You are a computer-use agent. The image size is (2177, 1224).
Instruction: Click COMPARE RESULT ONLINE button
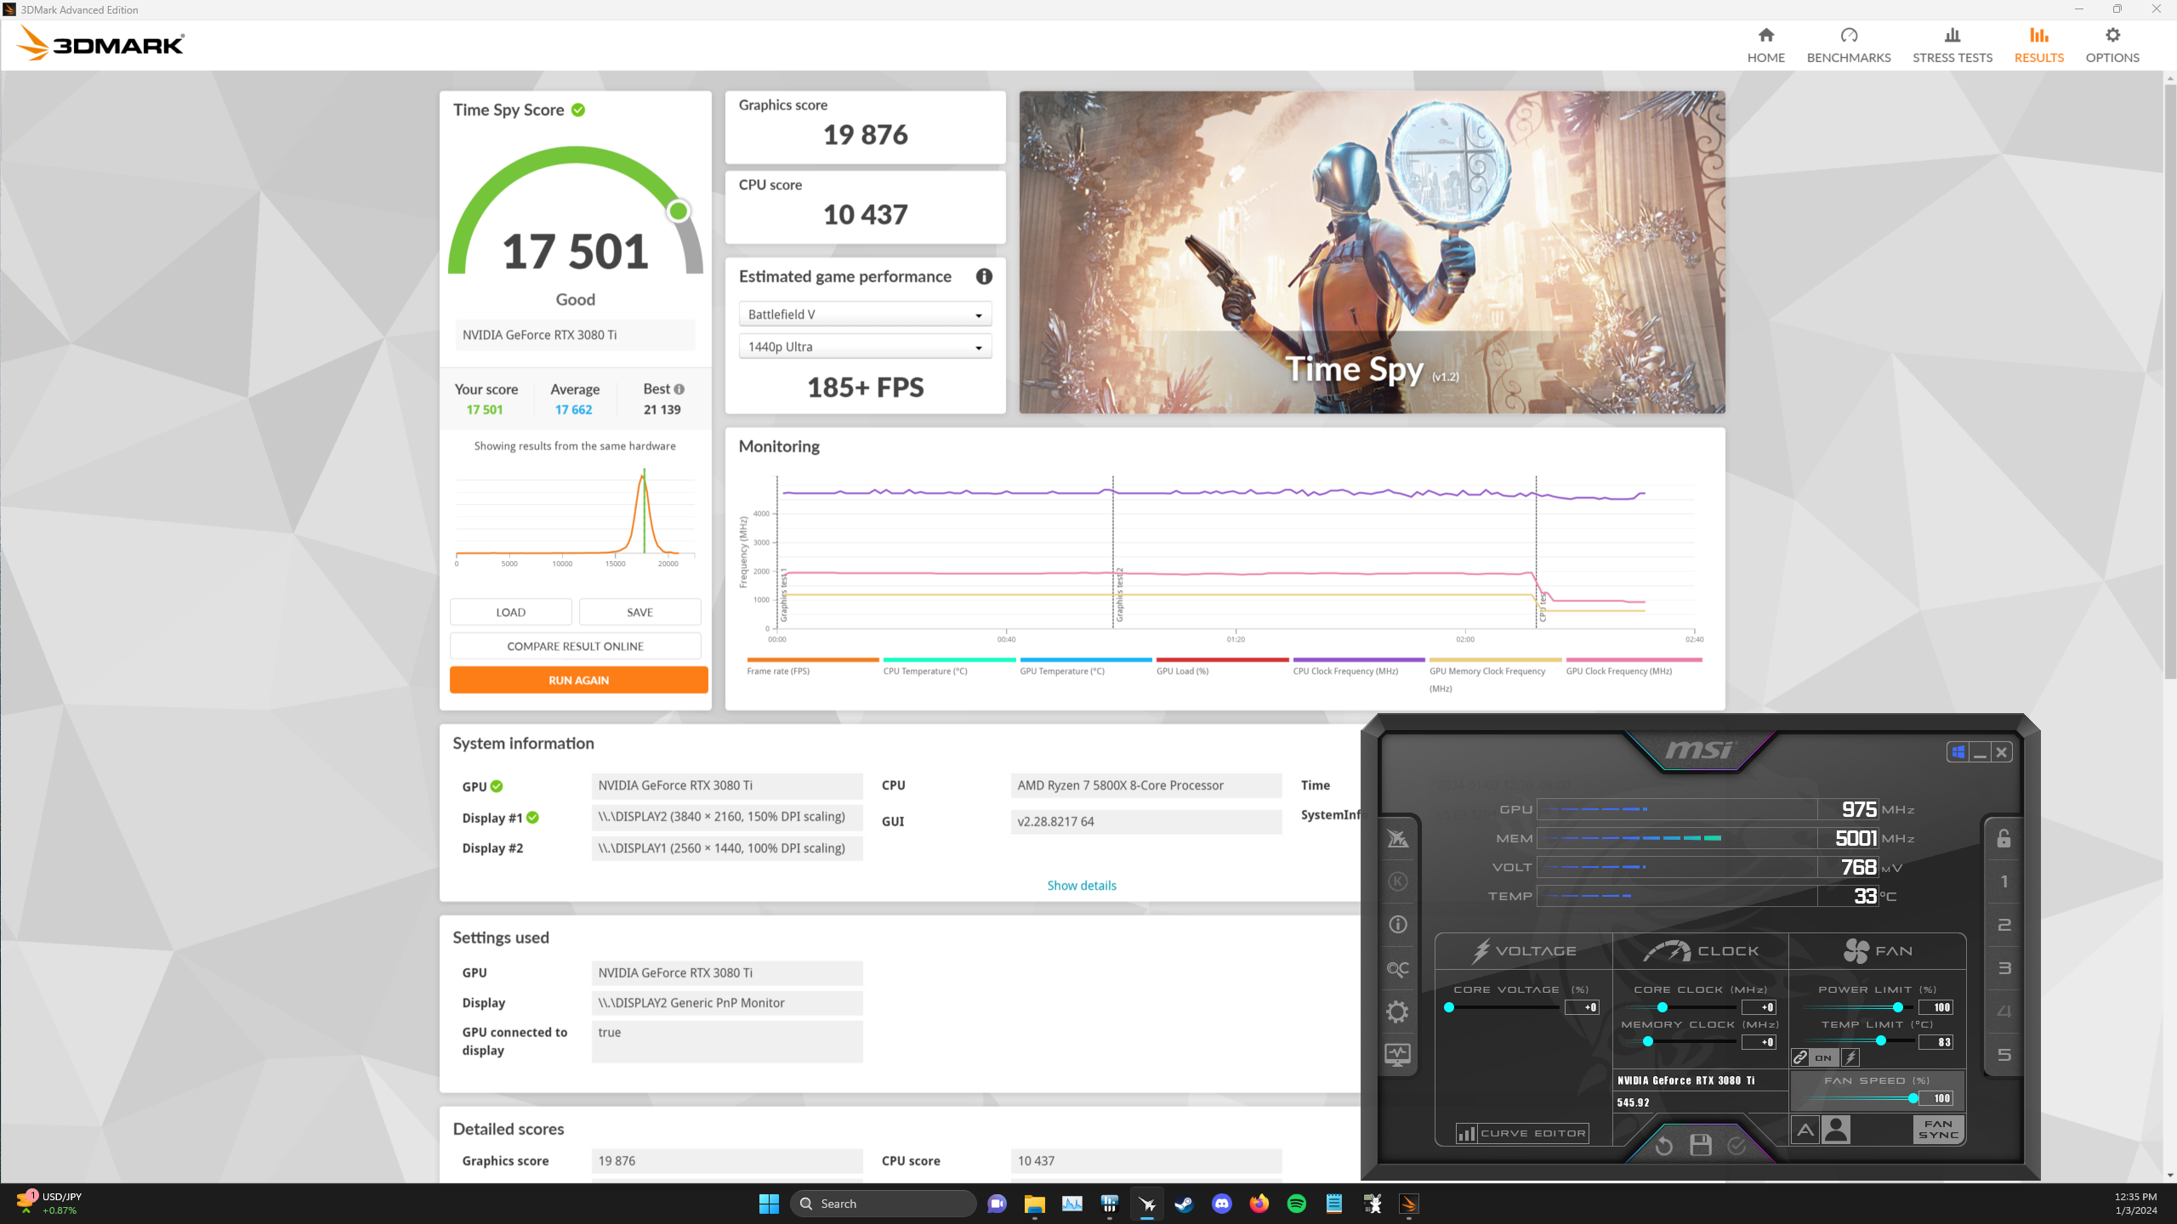tap(575, 646)
